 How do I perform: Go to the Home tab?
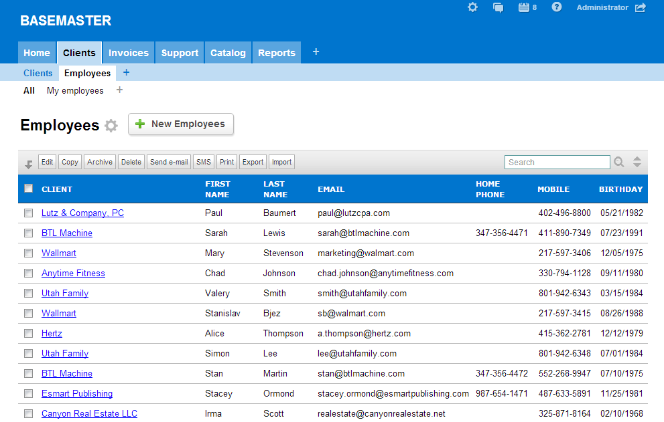[x=37, y=53]
